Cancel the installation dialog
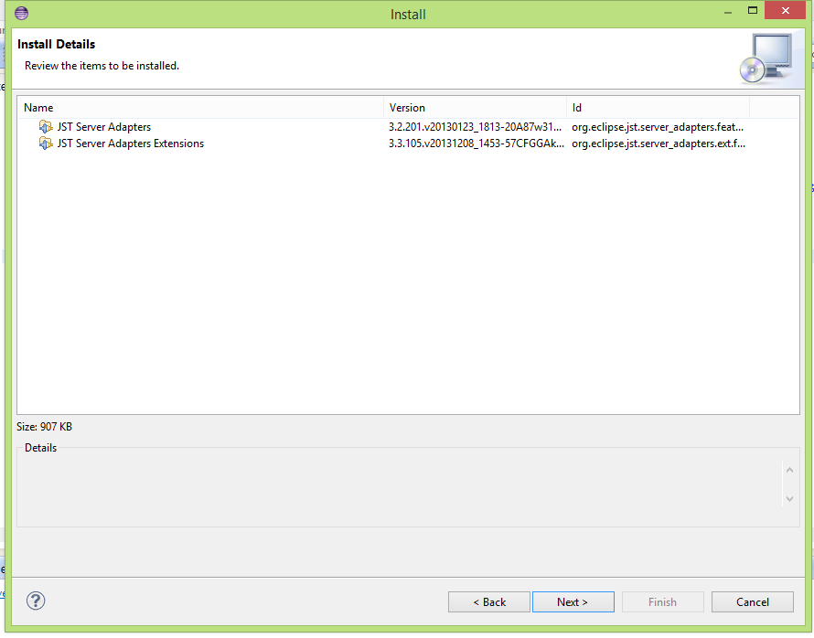Image resolution: width=814 pixels, height=638 pixels. click(752, 602)
